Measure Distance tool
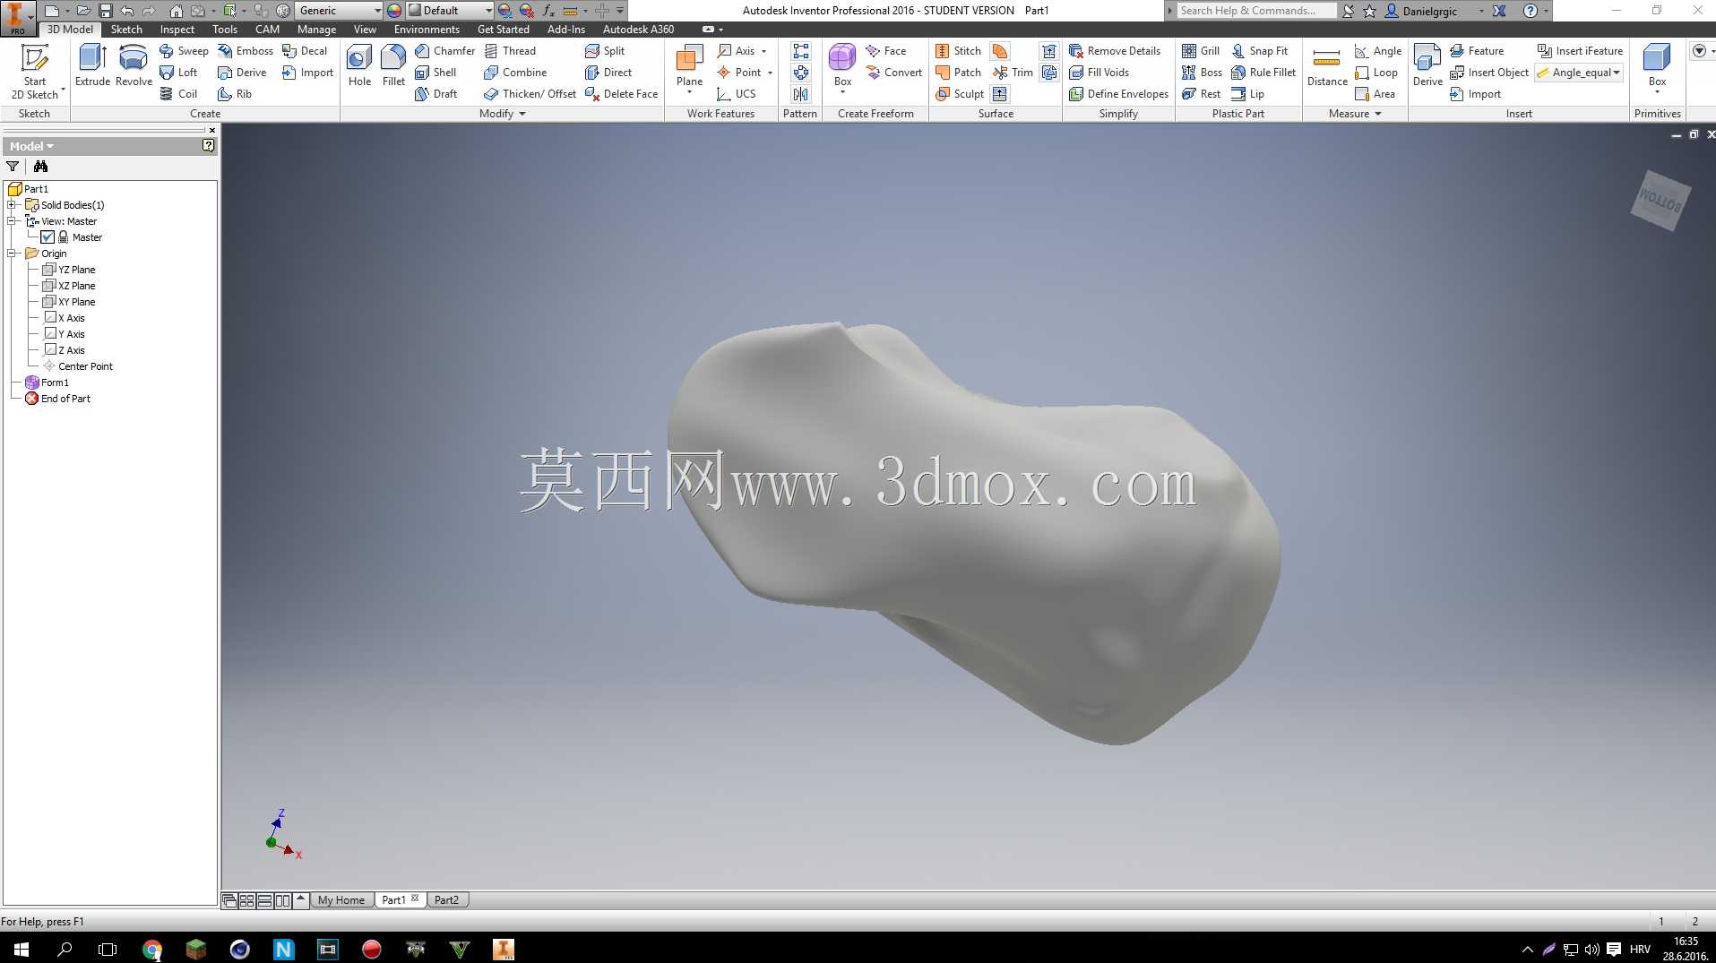This screenshot has width=1716, height=963. pos(1327,68)
